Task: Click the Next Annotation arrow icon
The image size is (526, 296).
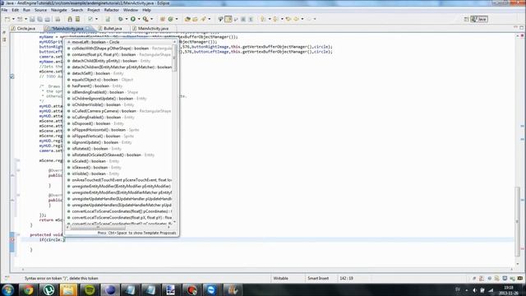Action: (x=263, y=19)
